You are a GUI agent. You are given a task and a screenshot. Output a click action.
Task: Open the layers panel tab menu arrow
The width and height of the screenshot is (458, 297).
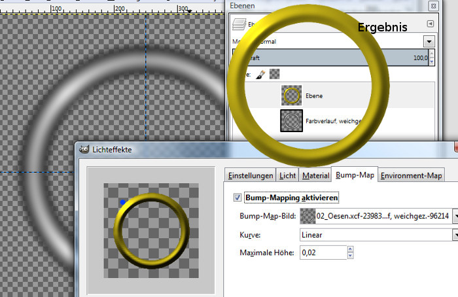430,24
